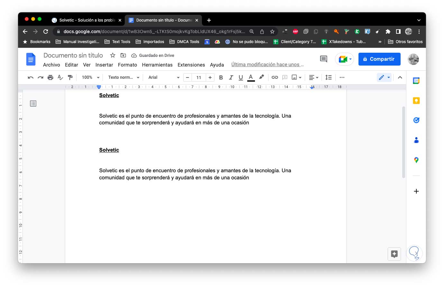Hide the menus with the up chevron

(x=400, y=77)
